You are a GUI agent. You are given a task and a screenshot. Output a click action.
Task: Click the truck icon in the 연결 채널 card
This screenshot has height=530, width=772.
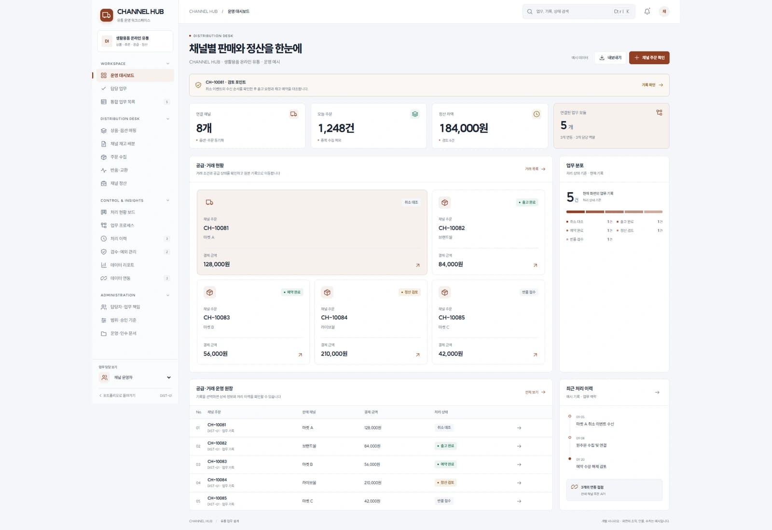293,114
